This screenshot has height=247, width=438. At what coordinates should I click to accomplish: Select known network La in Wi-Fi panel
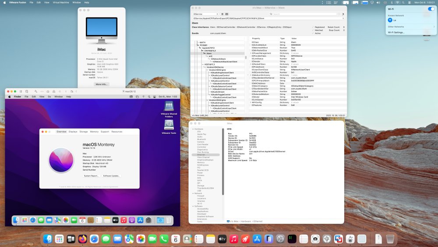[x=411, y=20]
